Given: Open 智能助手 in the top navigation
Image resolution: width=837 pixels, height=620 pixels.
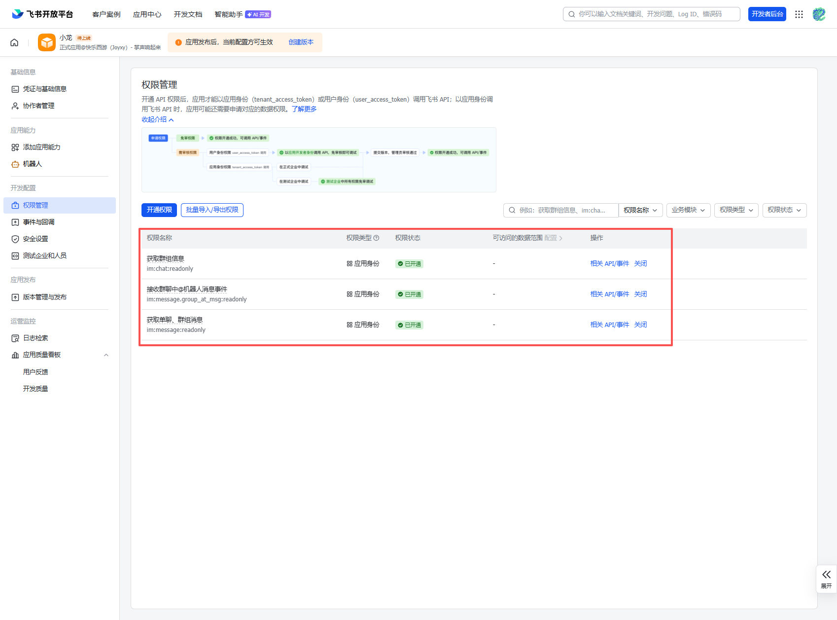Looking at the screenshot, I should pyautogui.click(x=229, y=14).
